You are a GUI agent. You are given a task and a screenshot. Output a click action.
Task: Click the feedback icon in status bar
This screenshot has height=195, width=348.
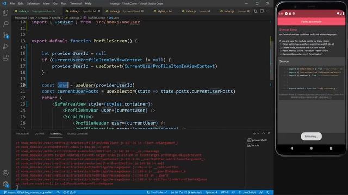pyautogui.click(x=261, y=192)
